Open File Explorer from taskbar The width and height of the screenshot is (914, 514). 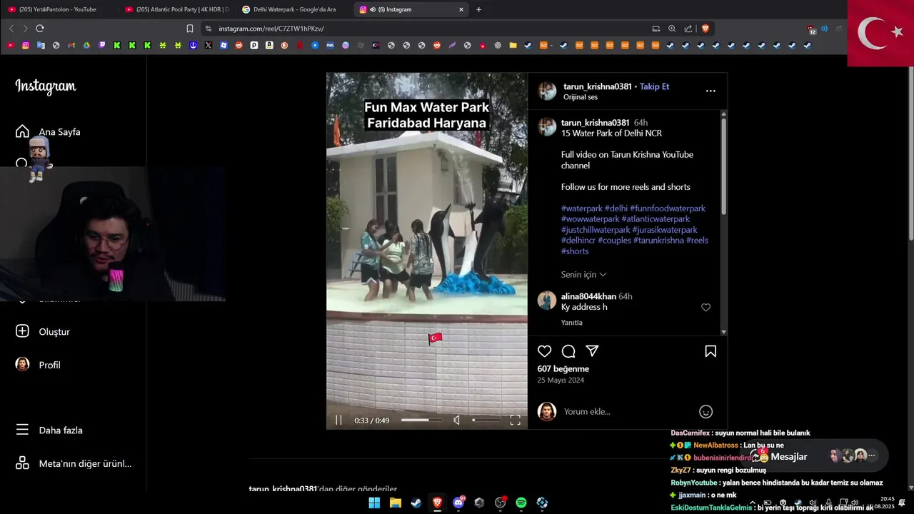395,503
